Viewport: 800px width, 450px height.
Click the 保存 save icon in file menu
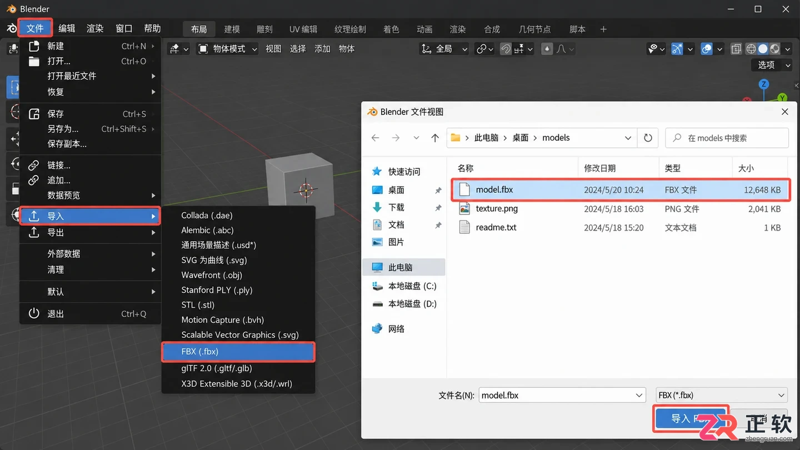pyautogui.click(x=34, y=114)
